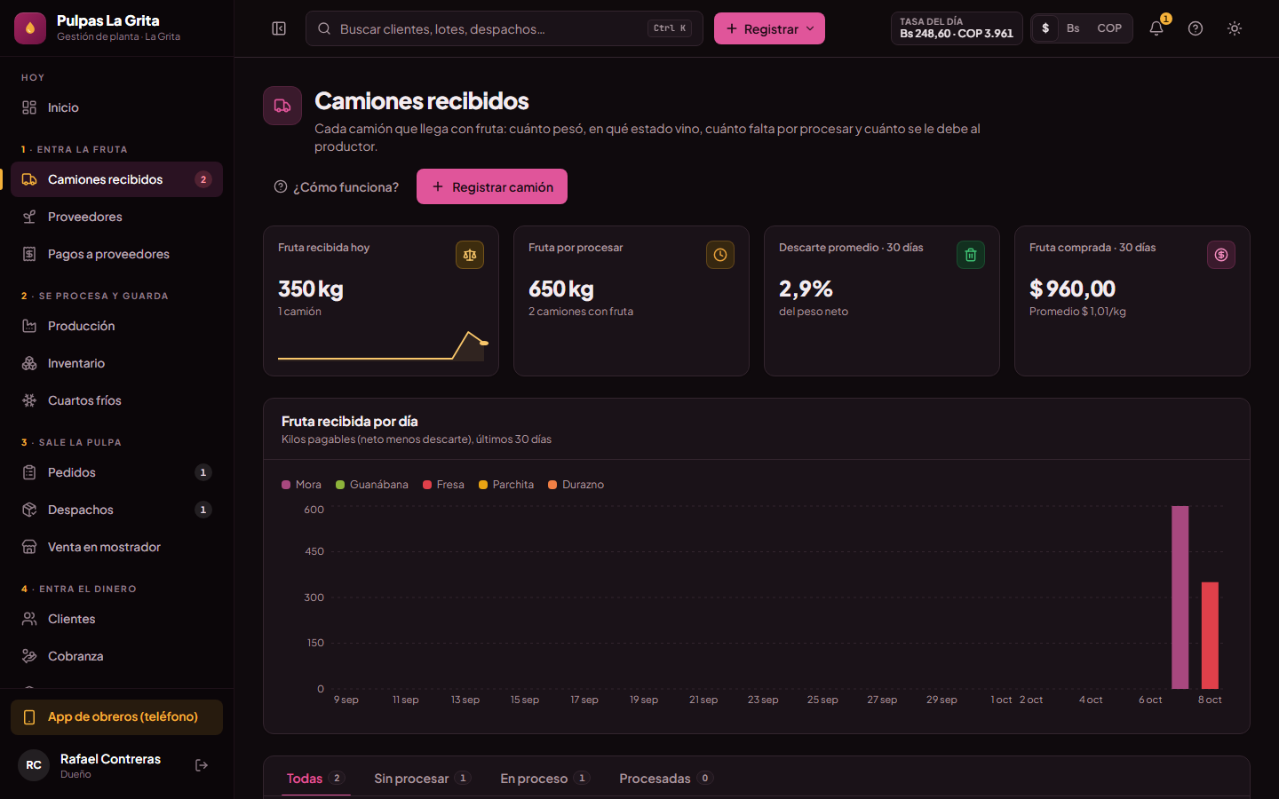Collapse the sidebar with the panel icon
This screenshot has width=1279, height=799.
(279, 28)
